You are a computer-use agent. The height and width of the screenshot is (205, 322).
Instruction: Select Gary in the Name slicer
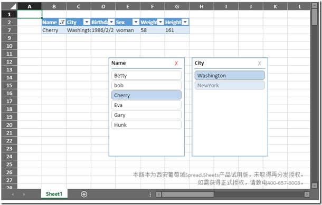[146, 115]
